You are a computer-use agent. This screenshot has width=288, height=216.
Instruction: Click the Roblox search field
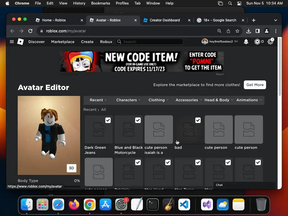pyautogui.click(x=150, y=42)
